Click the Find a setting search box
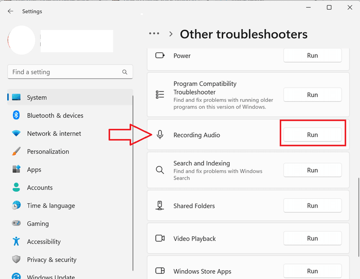This screenshot has width=360, height=279. pyautogui.click(x=70, y=72)
